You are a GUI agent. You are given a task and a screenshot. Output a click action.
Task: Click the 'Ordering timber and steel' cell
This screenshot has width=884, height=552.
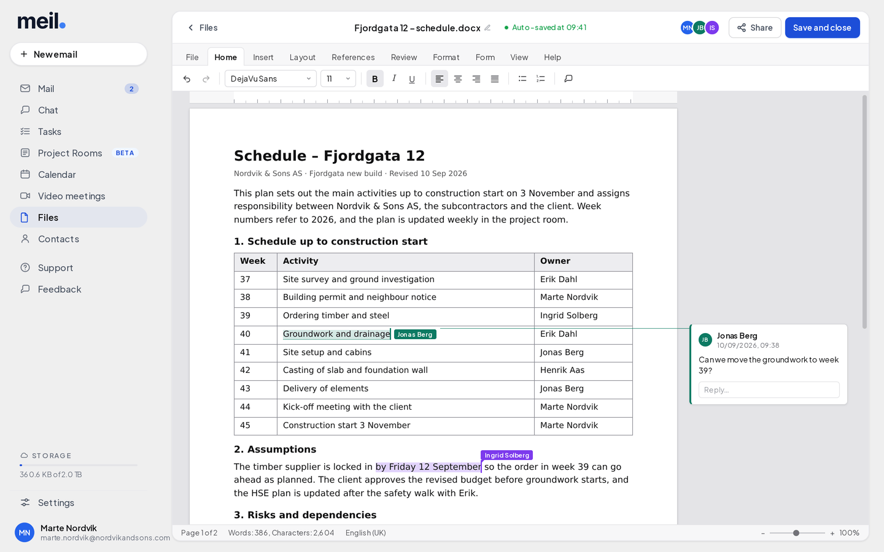405,316
